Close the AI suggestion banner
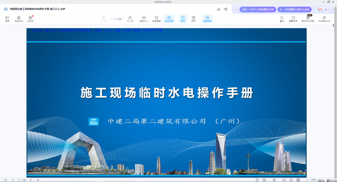Image resolution: width=337 pixels, height=182 pixels. click(x=237, y=9)
